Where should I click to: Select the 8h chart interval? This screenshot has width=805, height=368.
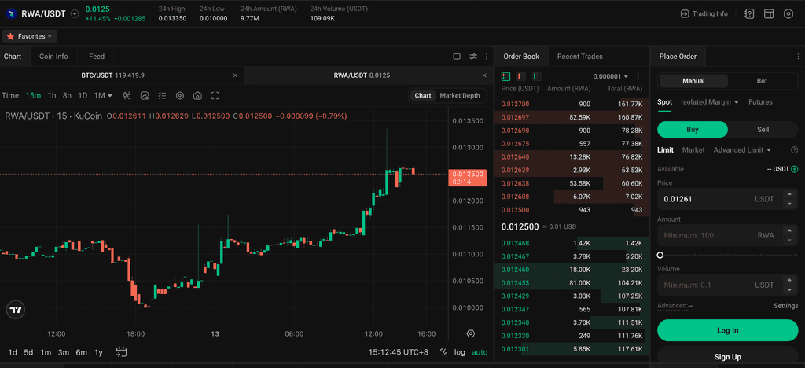[68, 95]
